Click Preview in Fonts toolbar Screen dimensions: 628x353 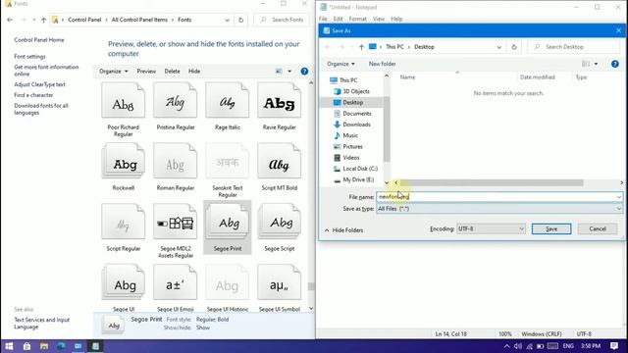(x=146, y=72)
